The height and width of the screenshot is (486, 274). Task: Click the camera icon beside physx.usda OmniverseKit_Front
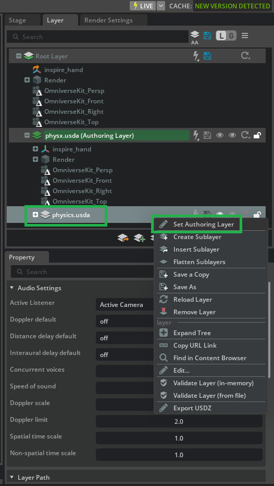click(x=45, y=181)
